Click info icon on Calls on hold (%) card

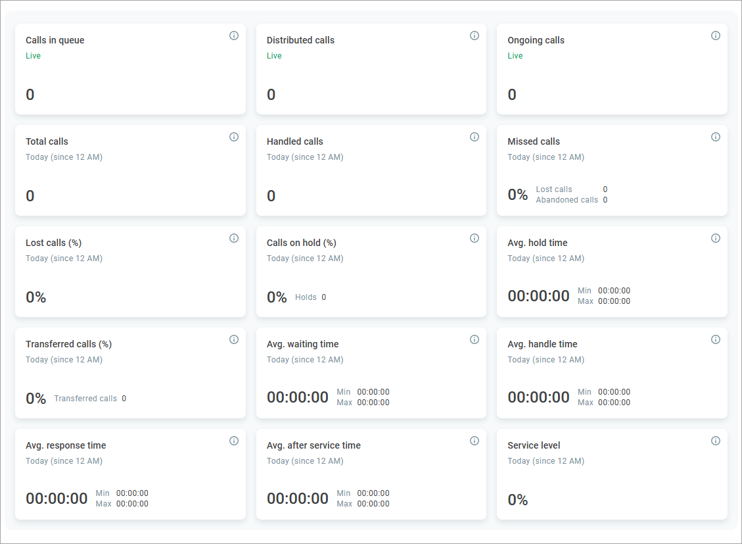click(x=474, y=238)
